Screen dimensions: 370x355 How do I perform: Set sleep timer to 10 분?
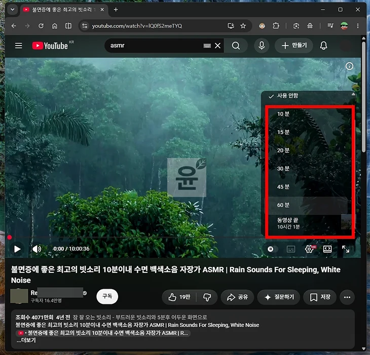click(x=307, y=114)
